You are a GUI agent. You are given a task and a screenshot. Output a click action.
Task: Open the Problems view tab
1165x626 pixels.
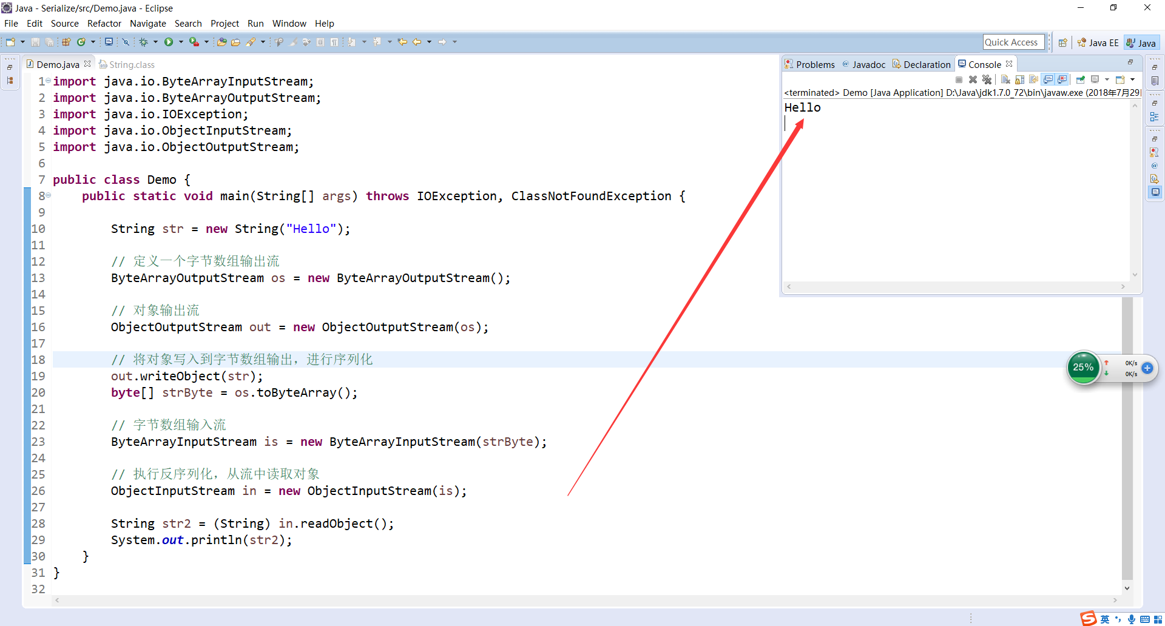[x=809, y=64]
